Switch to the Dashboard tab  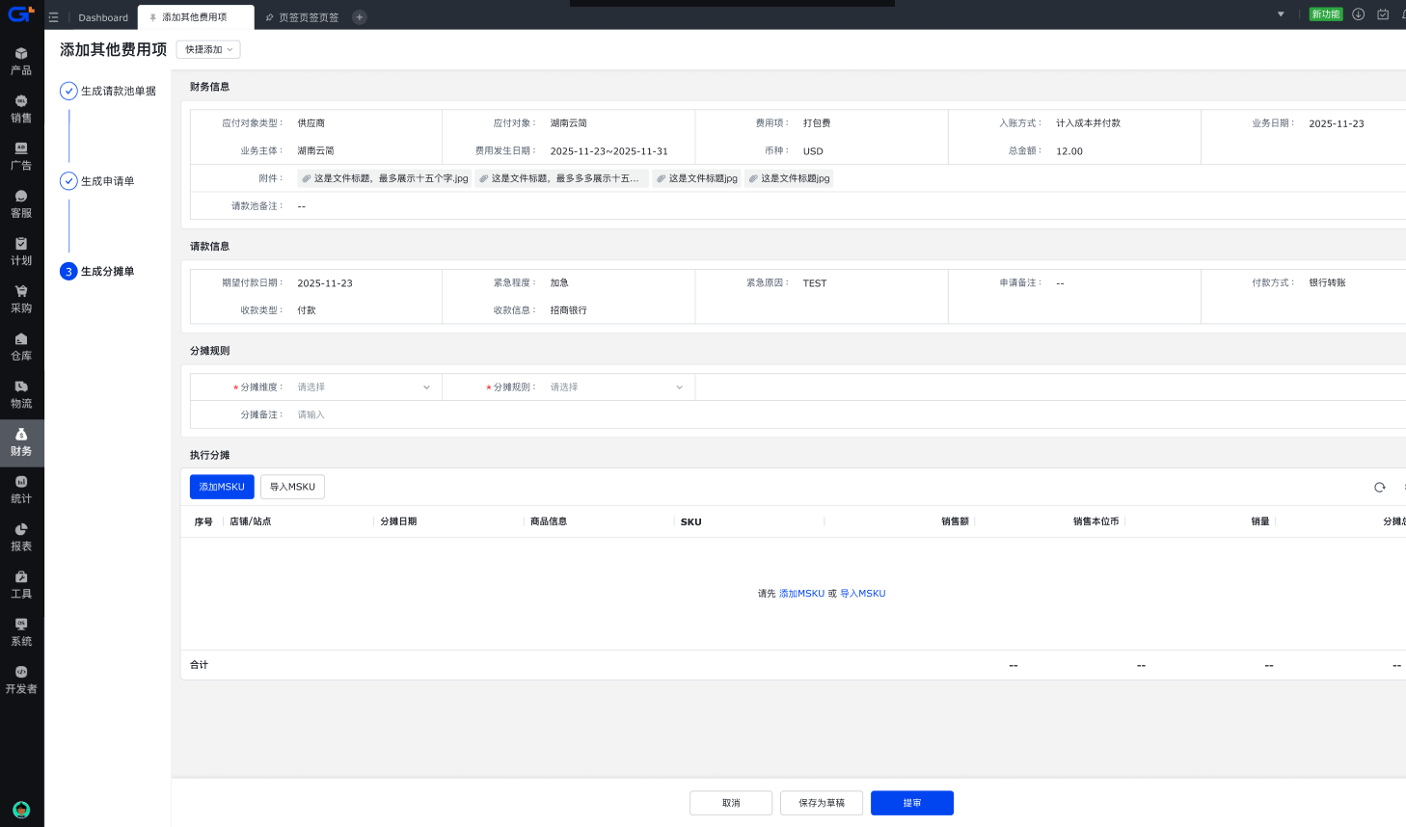[x=103, y=17]
